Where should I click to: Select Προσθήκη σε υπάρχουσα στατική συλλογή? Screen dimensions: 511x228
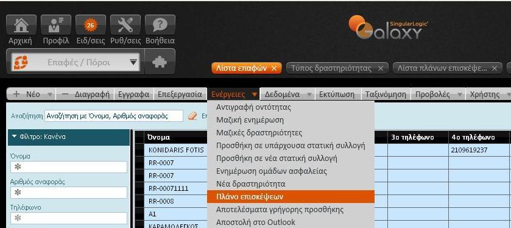coord(291,146)
